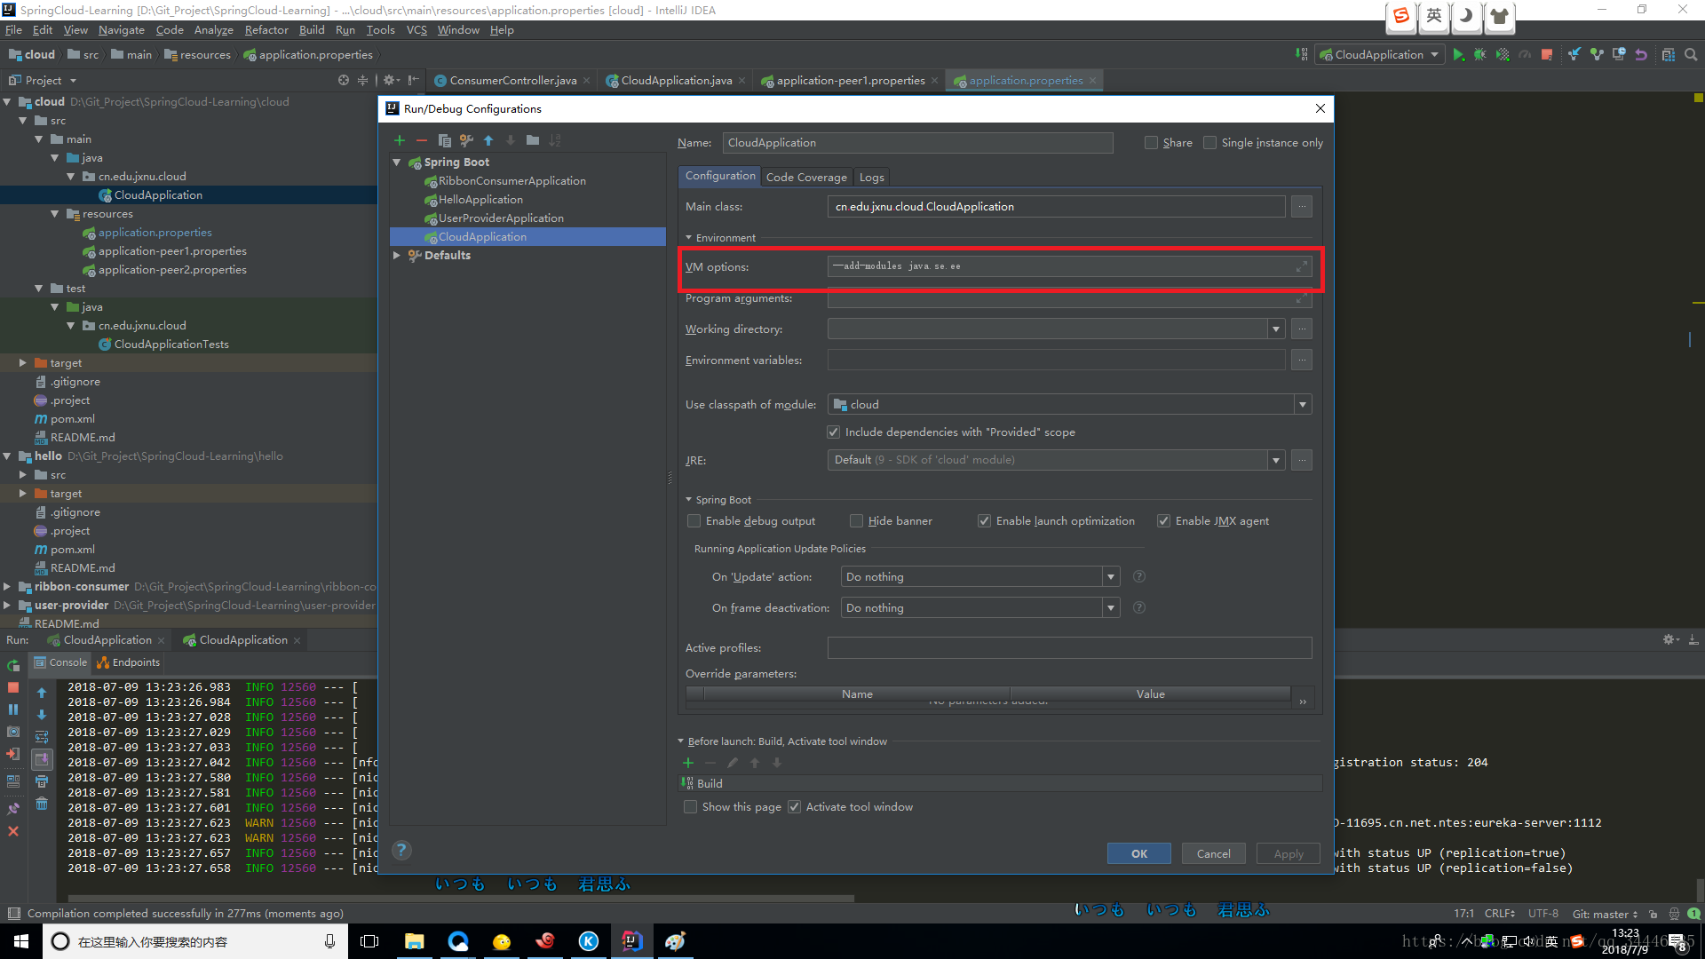1705x959 pixels.
Task: Edit environment variables ellipsis button
Action: pos(1302,361)
